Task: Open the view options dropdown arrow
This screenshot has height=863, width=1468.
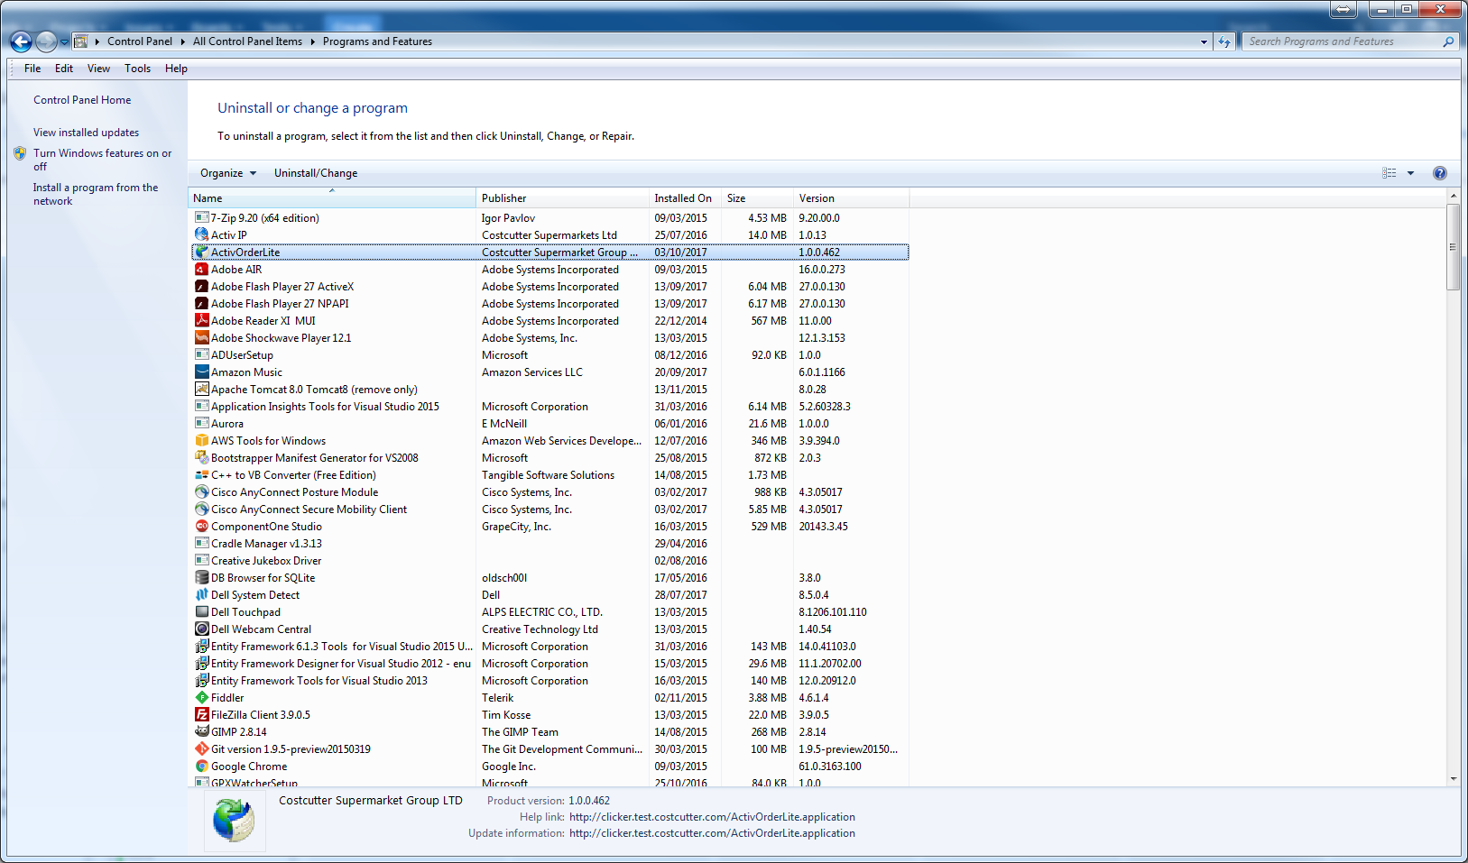Action: [1411, 173]
